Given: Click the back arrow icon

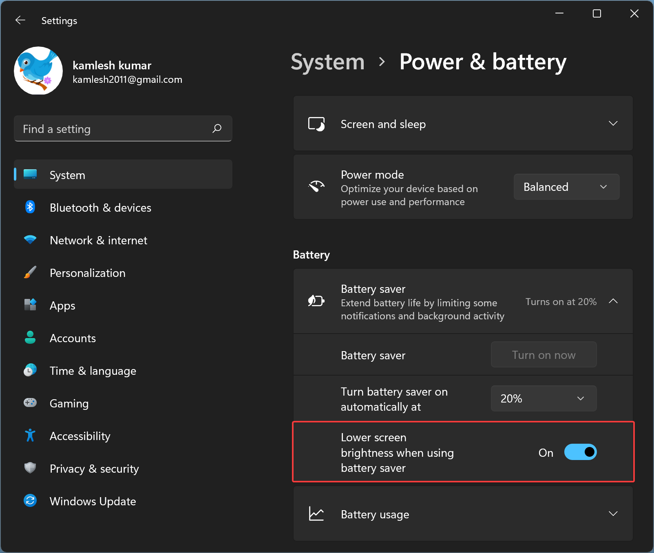Looking at the screenshot, I should [x=20, y=20].
